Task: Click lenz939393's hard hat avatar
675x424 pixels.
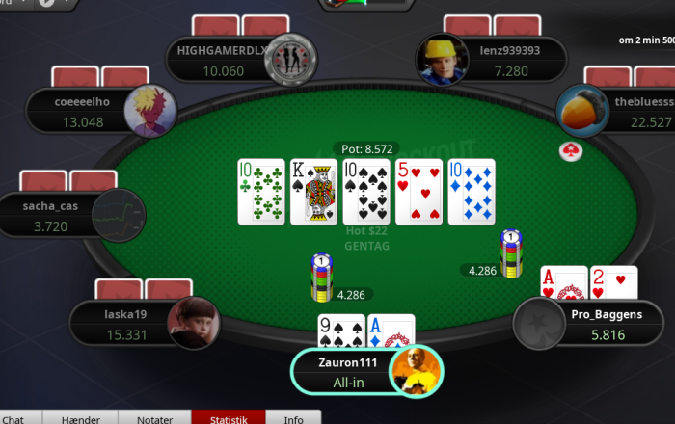Action: (x=442, y=60)
